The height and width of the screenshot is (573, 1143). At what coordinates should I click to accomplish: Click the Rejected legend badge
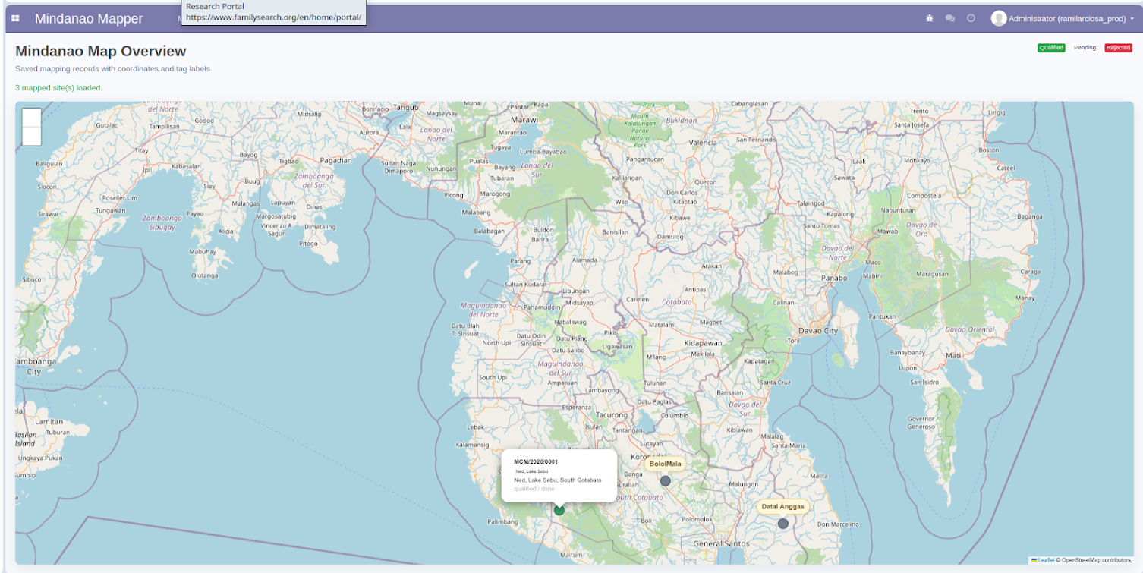tap(1118, 48)
